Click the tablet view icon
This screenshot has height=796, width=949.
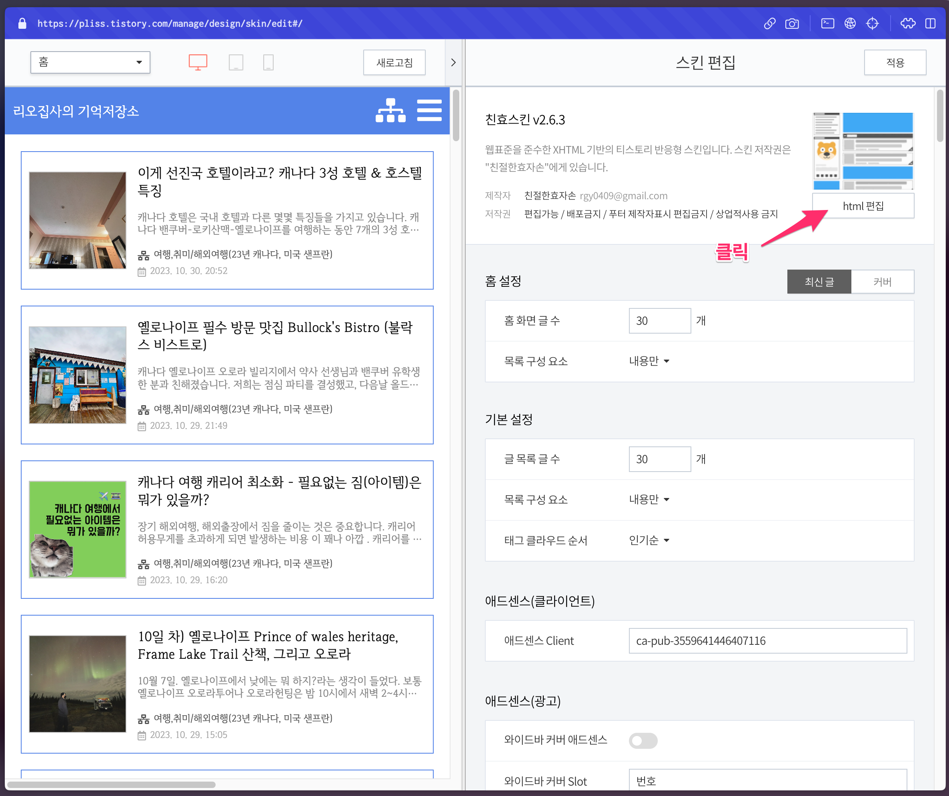236,62
